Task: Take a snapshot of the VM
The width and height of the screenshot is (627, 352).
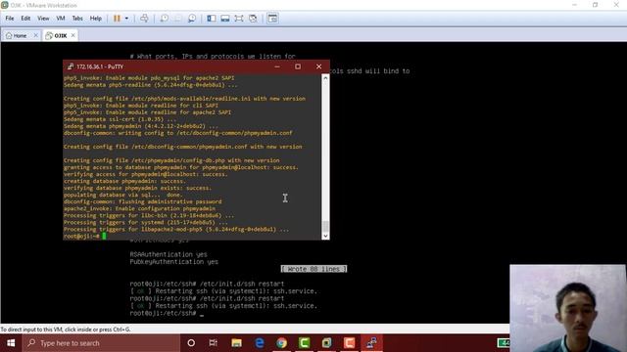Action: click(x=164, y=19)
